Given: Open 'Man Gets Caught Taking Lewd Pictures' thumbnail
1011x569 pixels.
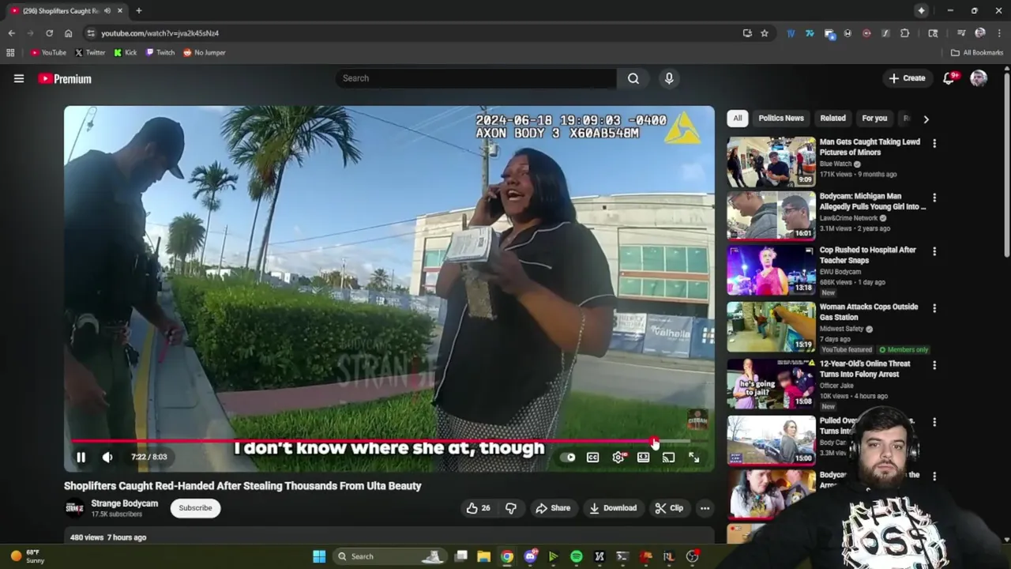Looking at the screenshot, I should pyautogui.click(x=771, y=162).
